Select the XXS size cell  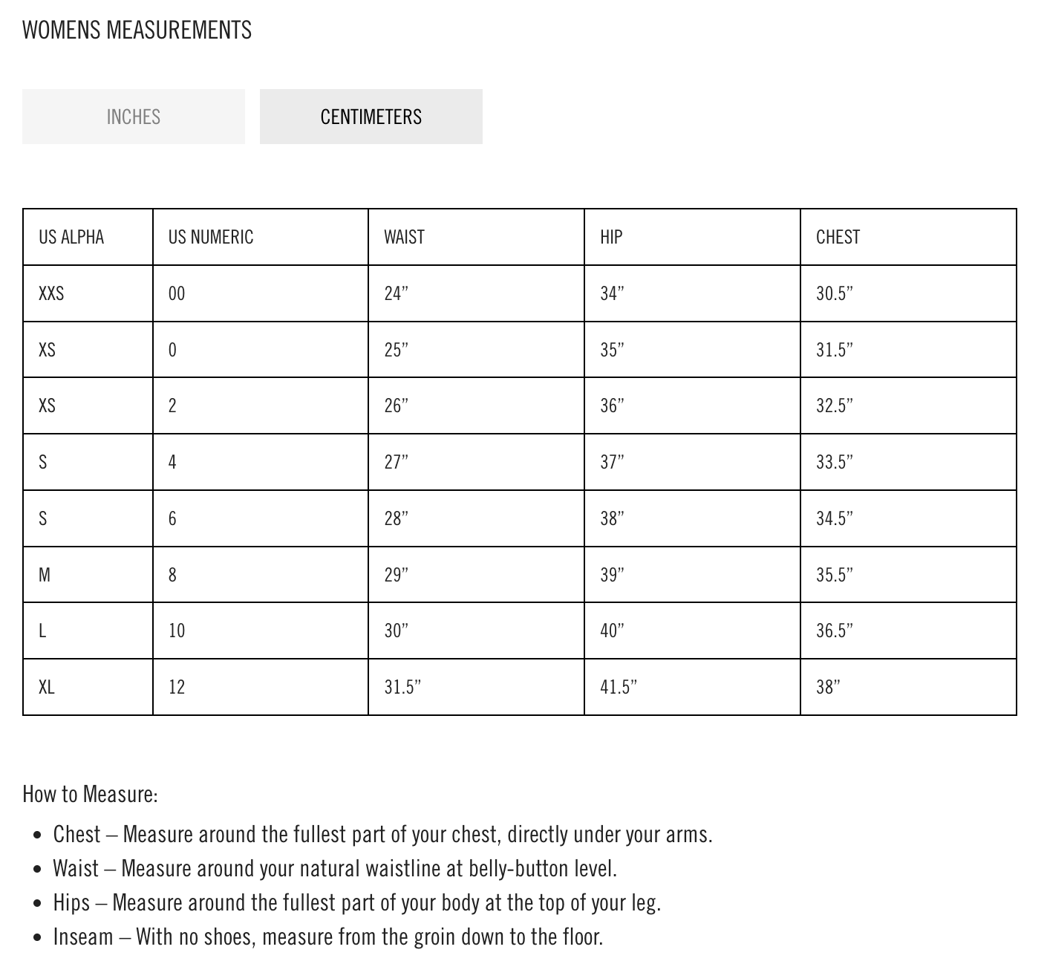click(x=51, y=293)
